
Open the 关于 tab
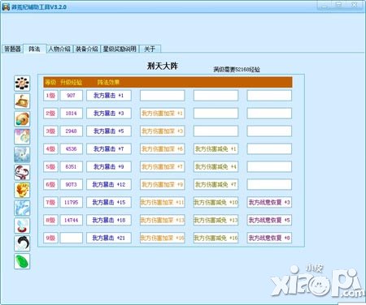coord(150,49)
